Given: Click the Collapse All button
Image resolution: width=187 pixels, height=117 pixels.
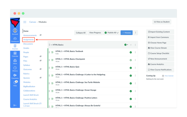Looking at the screenshot, I should (81, 33).
